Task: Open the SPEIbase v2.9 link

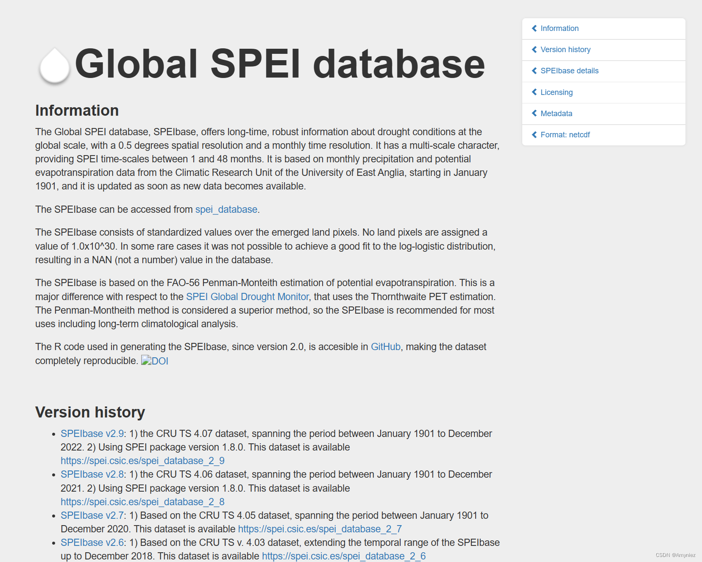Action: click(x=92, y=434)
